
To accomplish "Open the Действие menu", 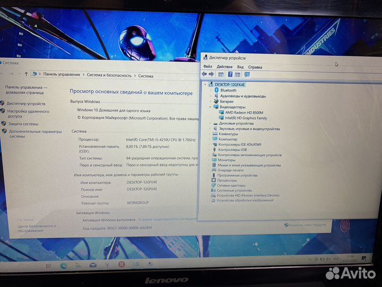I will (x=224, y=66).
